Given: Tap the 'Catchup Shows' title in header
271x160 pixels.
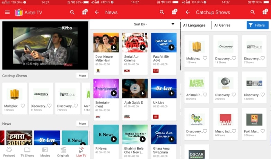Looking at the screenshot, I should [213, 12].
